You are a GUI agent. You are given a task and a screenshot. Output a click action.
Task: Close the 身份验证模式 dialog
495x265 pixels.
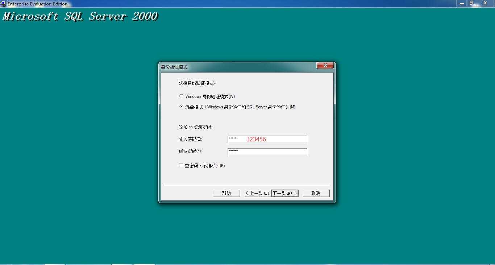(325, 66)
